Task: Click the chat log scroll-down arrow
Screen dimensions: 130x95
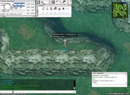Action: (74, 90)
